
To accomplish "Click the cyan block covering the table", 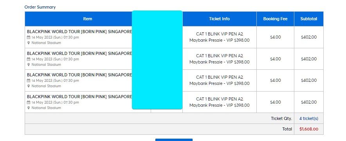I will (157, 60).
